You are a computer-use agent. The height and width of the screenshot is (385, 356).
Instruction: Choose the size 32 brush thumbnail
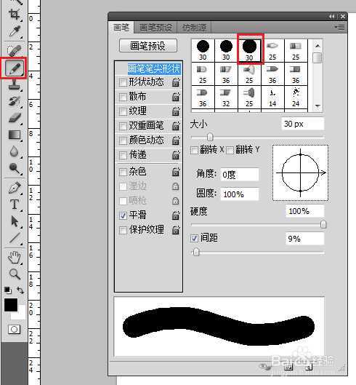pyautogui.click(x=226, y=98)
